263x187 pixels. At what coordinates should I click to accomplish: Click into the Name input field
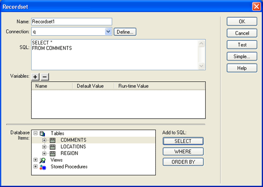click(72, 22)
